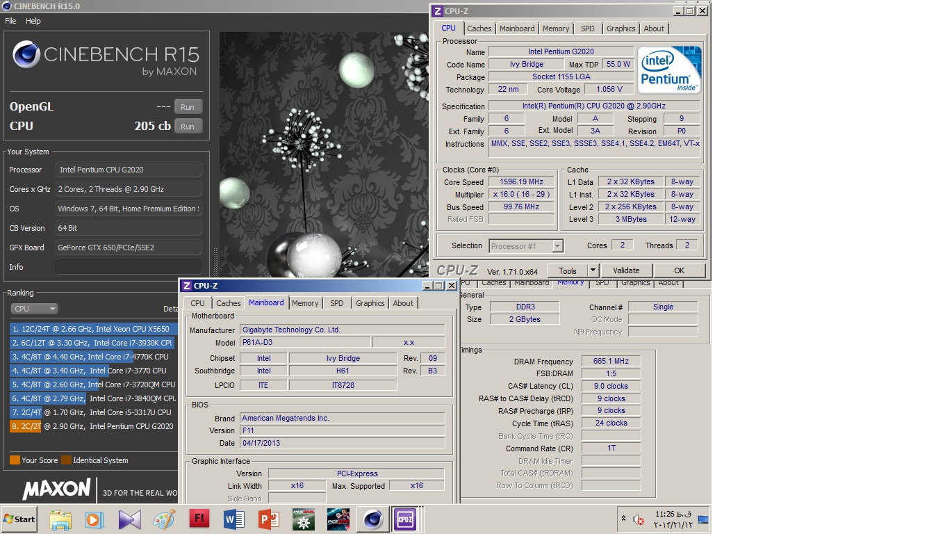Click the Intel Pentium G2020 Name field
This screenshot has width=945, height=534.
pos(561,52)
